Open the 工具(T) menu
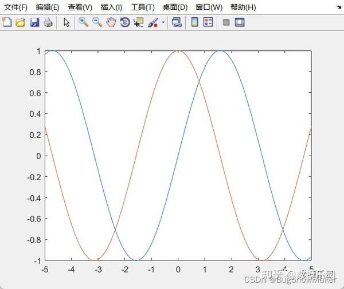This screenshot has height=289, width=344. coord(143,7)
